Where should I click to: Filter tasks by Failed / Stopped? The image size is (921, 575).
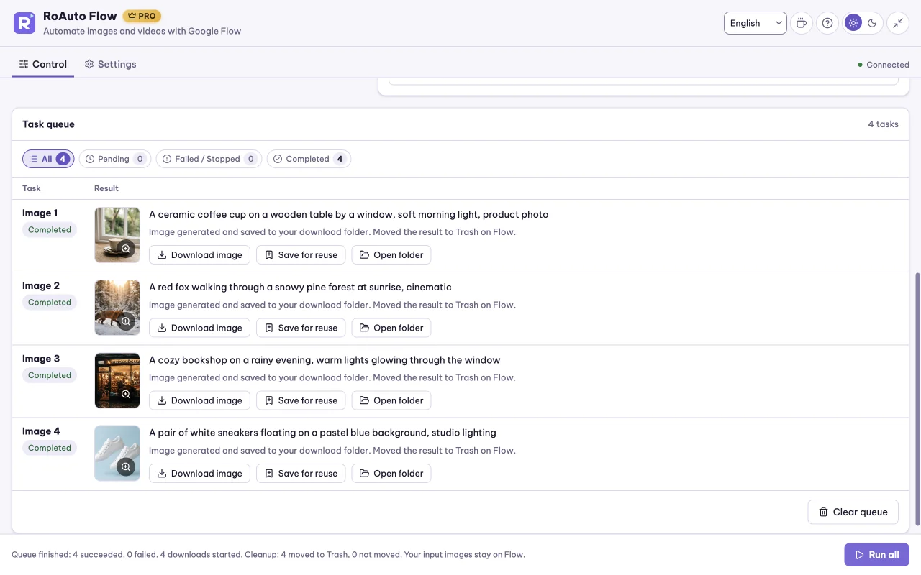click(x=209, y=159)
